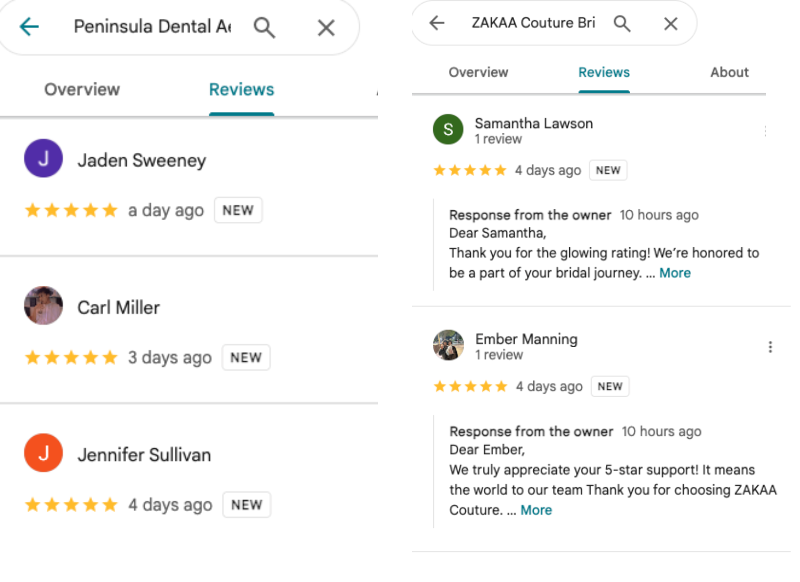Clear the ZAKAA Couture search with X

pyautogui.click(x=671, y=23)
